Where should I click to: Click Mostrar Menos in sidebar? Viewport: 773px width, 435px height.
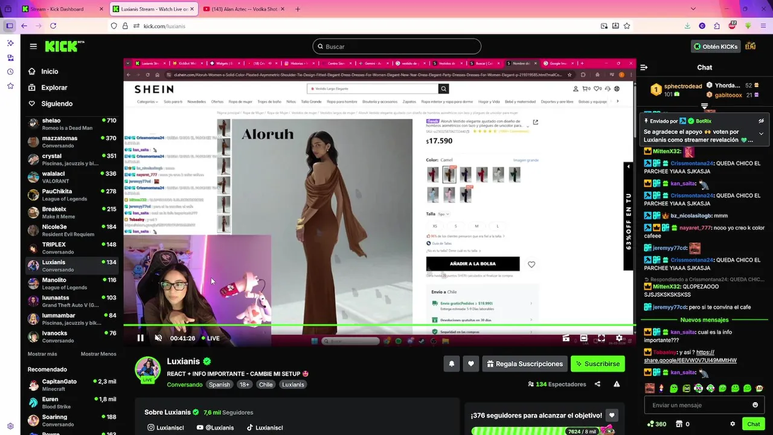98,354
